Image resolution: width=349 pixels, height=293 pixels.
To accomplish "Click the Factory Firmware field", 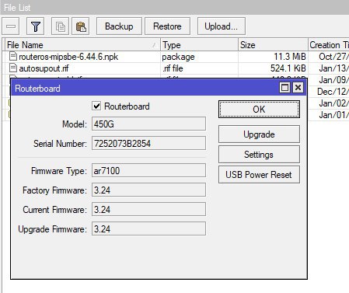I will pyautogui.click(x=148, y=190).
